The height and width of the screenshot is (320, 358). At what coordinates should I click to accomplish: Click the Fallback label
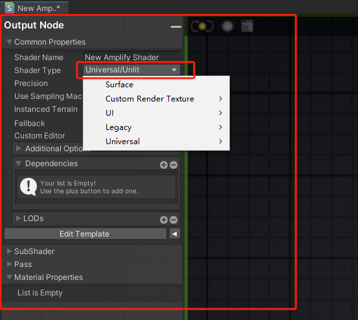29,123
